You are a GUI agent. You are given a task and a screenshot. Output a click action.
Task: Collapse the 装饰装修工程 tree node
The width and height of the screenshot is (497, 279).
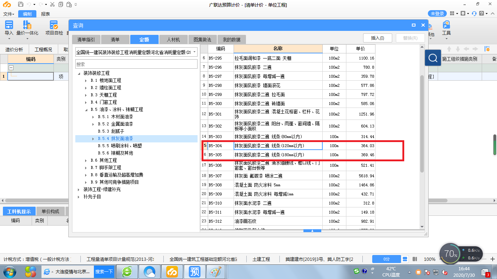coord(79,73)
